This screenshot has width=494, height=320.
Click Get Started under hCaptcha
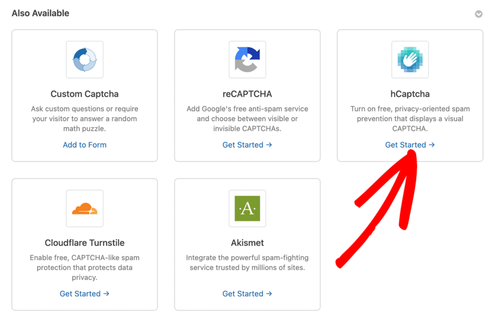pyautogui.click(x=410, y=145)
